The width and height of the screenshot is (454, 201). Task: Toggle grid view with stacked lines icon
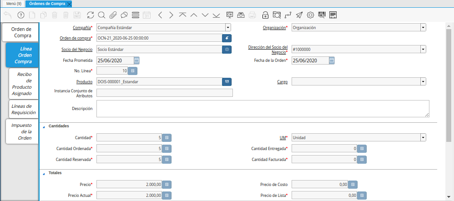[135, 15]
